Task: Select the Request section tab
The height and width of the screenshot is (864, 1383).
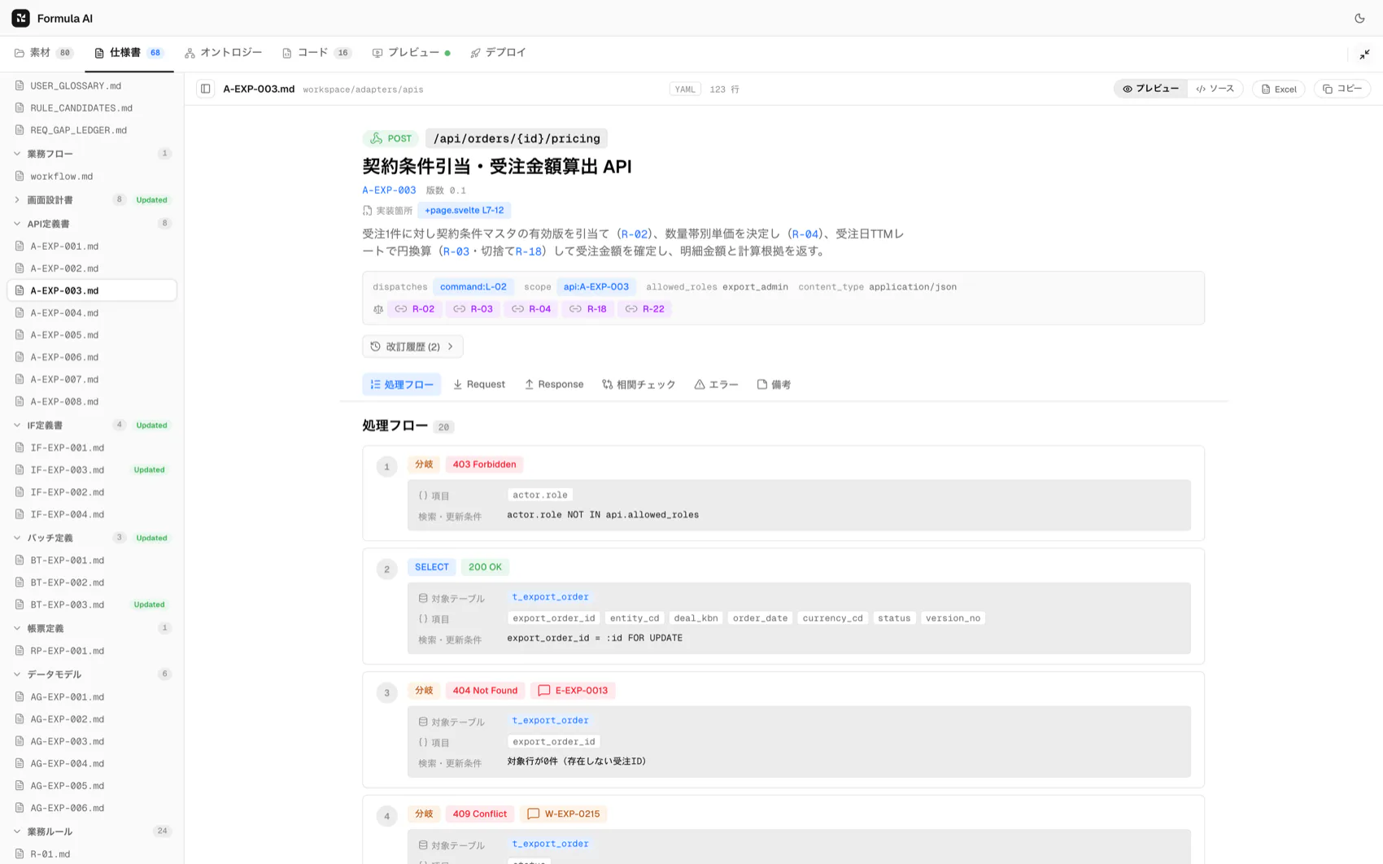Action: point(479,385)
